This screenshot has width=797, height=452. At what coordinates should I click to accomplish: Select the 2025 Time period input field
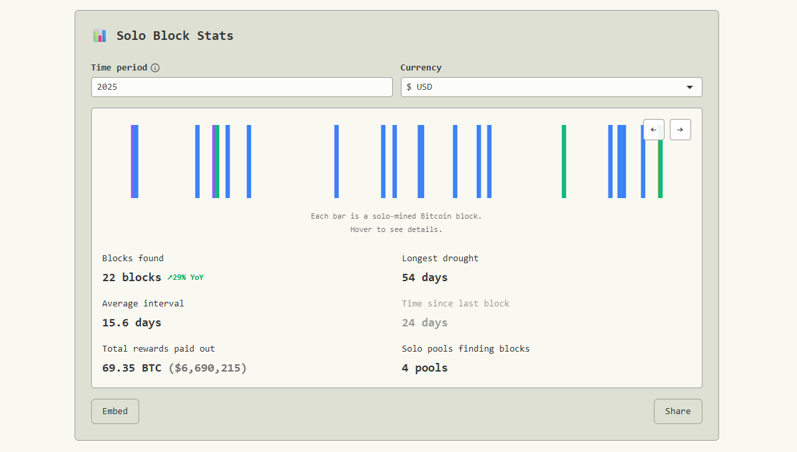241,86
